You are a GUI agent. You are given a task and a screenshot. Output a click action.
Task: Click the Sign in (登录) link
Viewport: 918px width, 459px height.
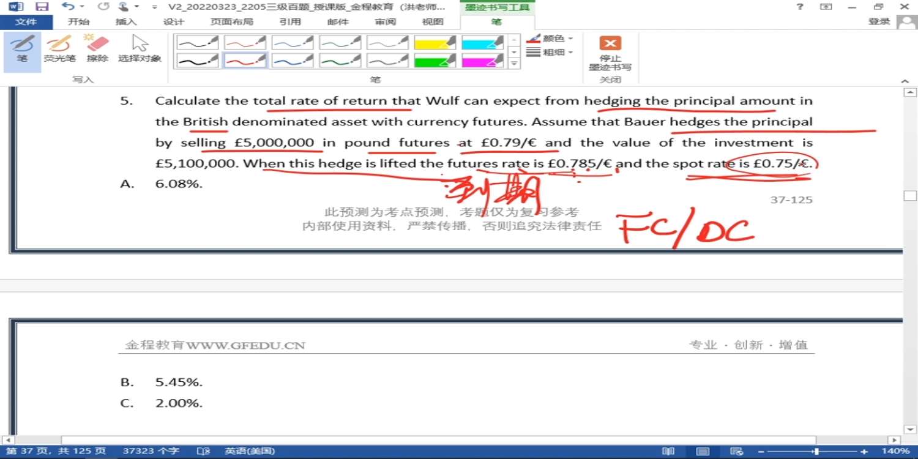coord(879,21)
